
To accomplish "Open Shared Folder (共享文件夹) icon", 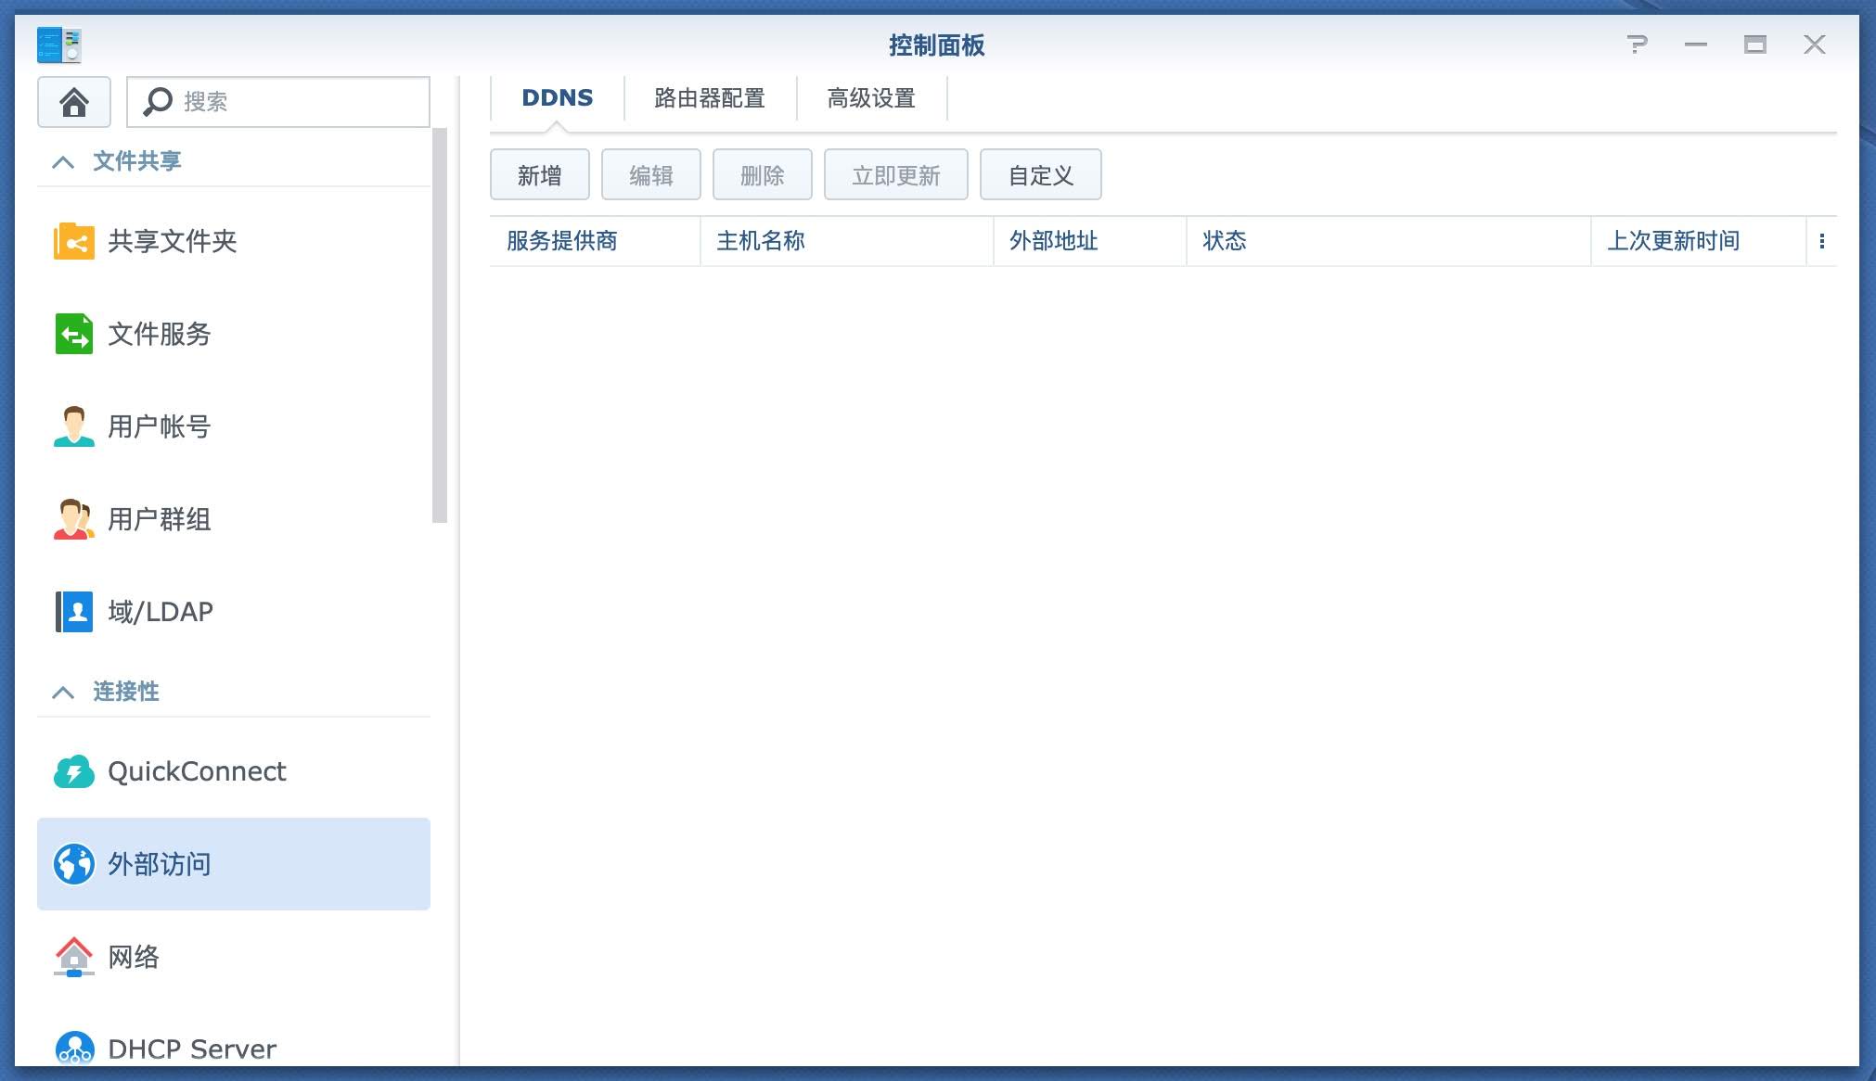I will coord(74,241).
